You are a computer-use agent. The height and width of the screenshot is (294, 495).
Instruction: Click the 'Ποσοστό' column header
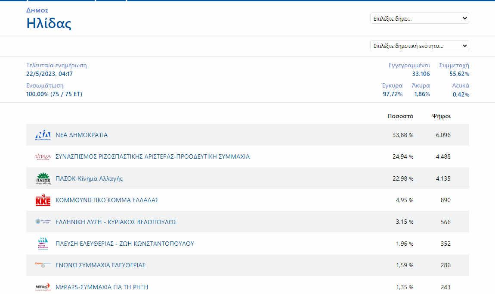[400, 116]
